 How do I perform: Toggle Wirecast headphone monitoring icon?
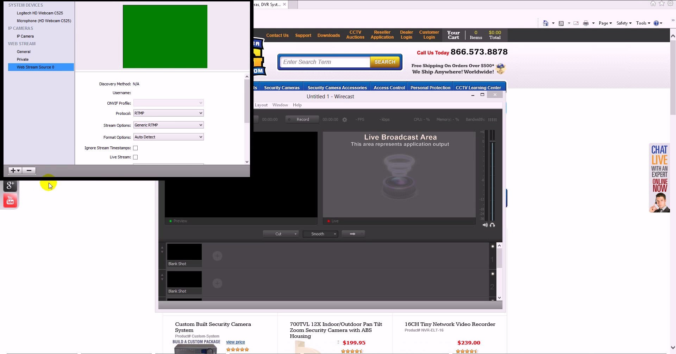pos(492,225)
